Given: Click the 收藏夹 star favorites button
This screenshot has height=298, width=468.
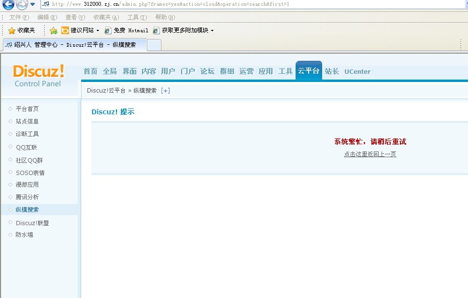Looking at the screenshot, I should 21,30.
